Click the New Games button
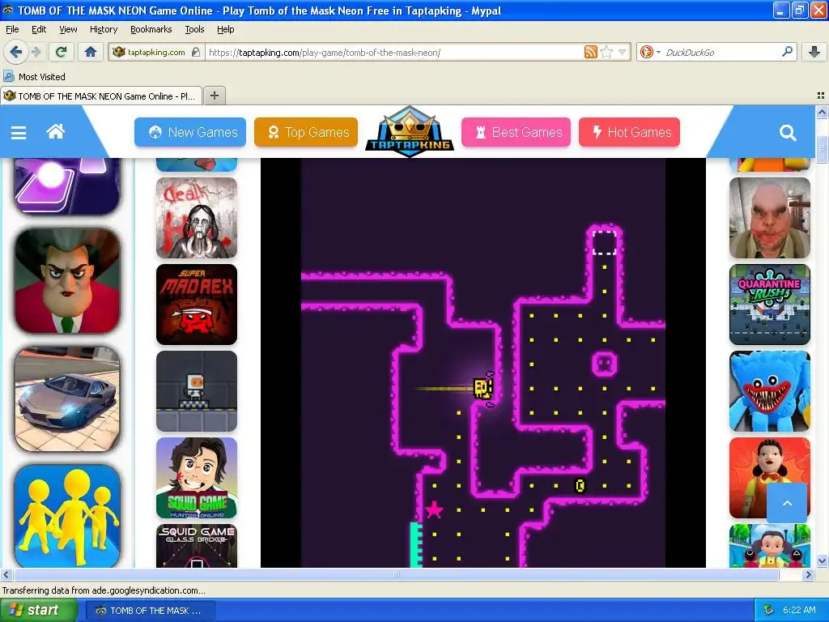The height and width of the screenshot is (622, 829). [x=190, y=132]
